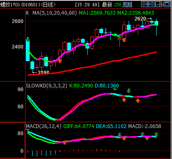Select the 螺纹1701 (010601) contract title
This screenshot has width=172, height=159.
[20, 5]
